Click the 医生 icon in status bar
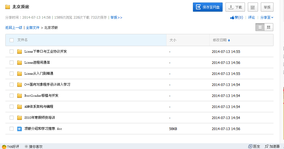 [x=250, y=146]
